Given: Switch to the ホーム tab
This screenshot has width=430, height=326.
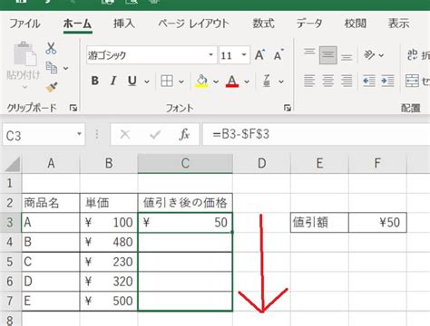Looking at the screenshot, I should (x=77, y=24).
